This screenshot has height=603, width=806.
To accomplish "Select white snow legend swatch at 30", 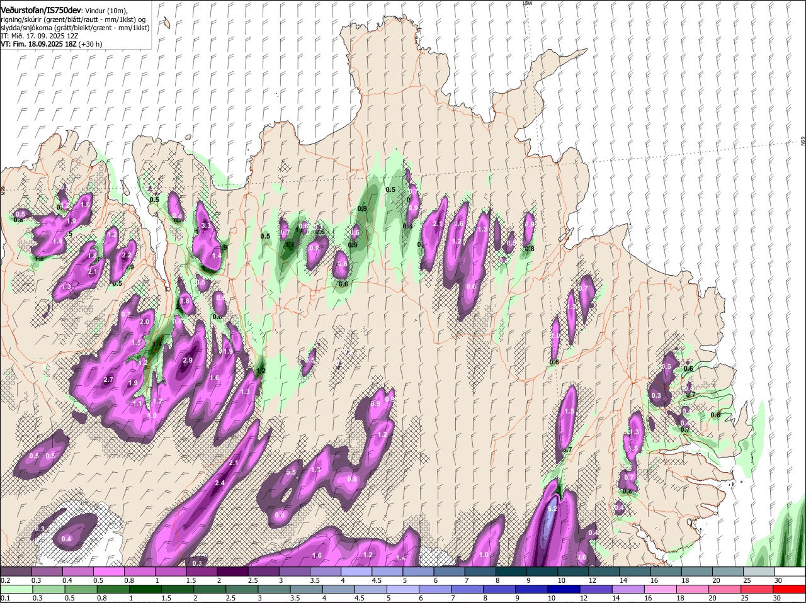I will click(790, 572).
